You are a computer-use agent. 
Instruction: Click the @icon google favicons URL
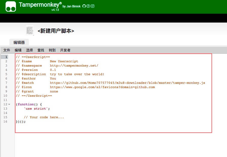tap(102, 87)
